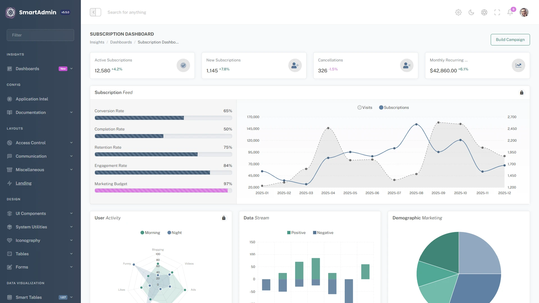Toggle the Night series in radar legend
Image resolution: width=539 pixels, height=303 pixels.
coord(174,233)
